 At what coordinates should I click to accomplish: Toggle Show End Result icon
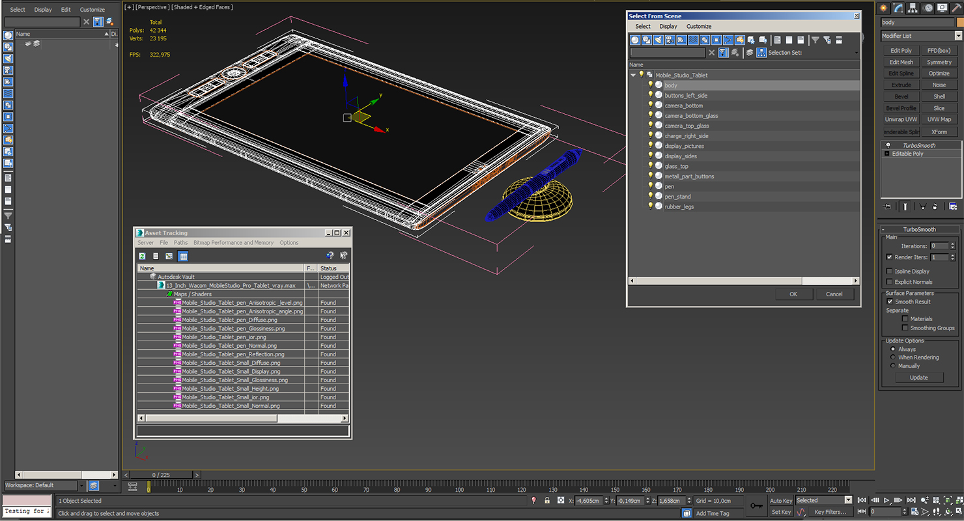905,206
